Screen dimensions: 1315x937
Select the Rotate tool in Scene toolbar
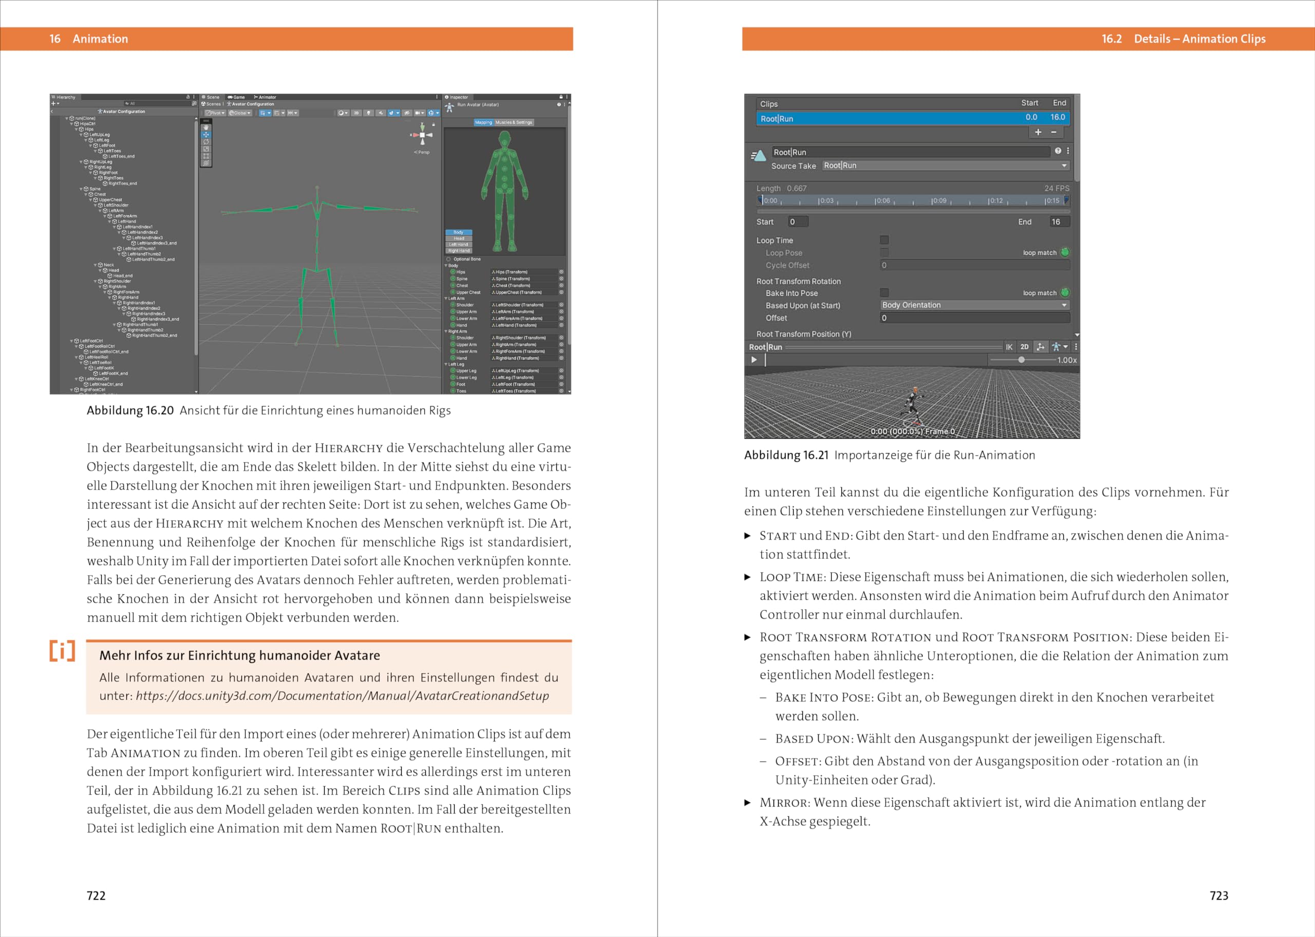click(x=206, y=141)
